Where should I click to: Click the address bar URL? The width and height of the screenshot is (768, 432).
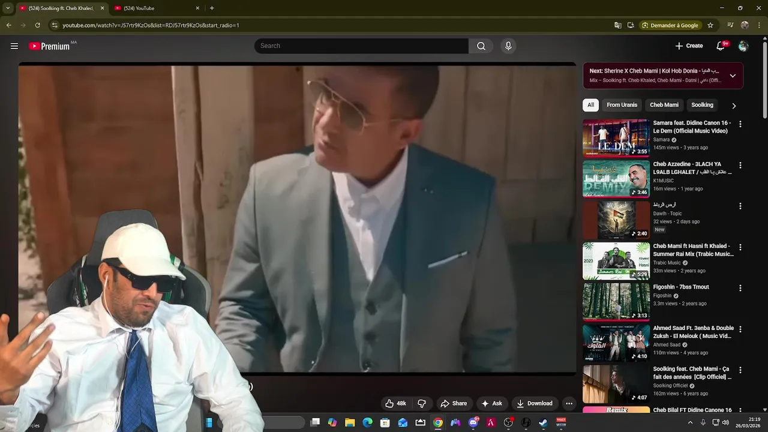(151, 25)
